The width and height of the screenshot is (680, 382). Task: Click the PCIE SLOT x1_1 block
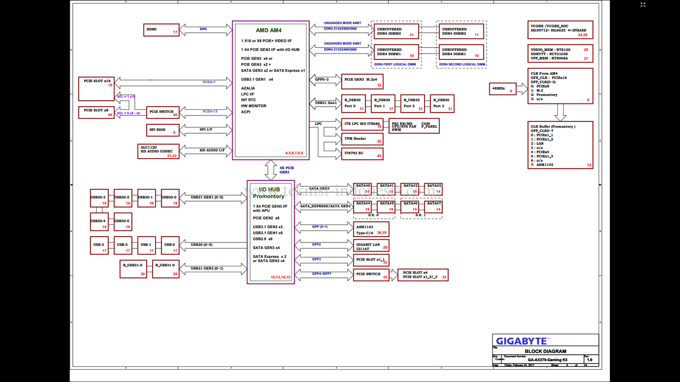pos(371,260)
